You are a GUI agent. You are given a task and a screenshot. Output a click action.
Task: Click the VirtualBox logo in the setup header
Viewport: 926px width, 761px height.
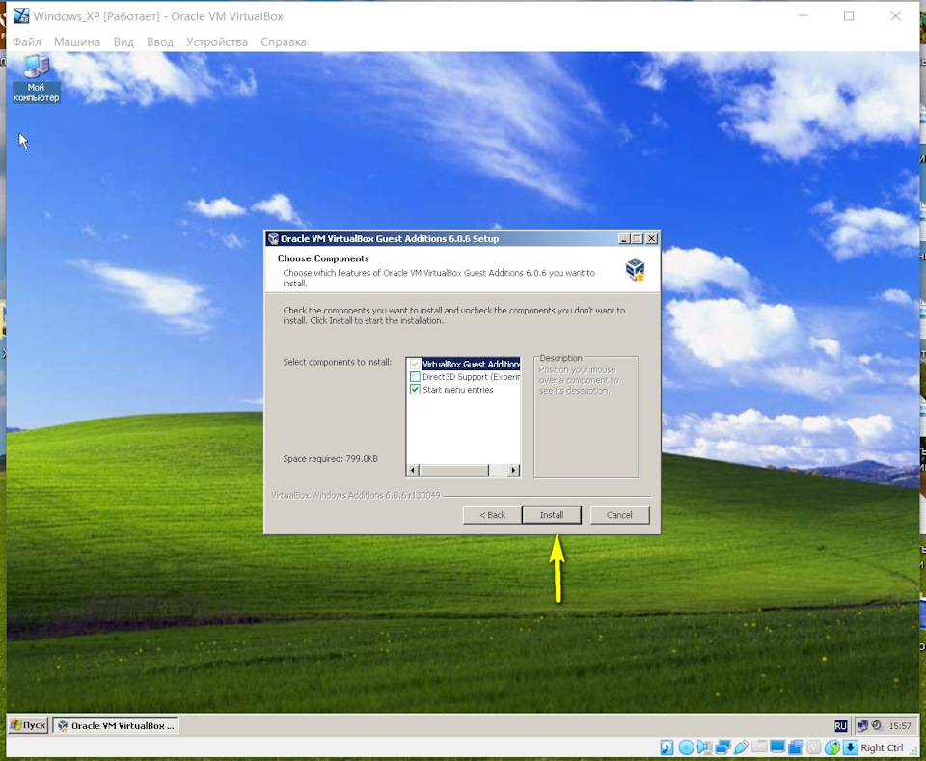[635, 270]
